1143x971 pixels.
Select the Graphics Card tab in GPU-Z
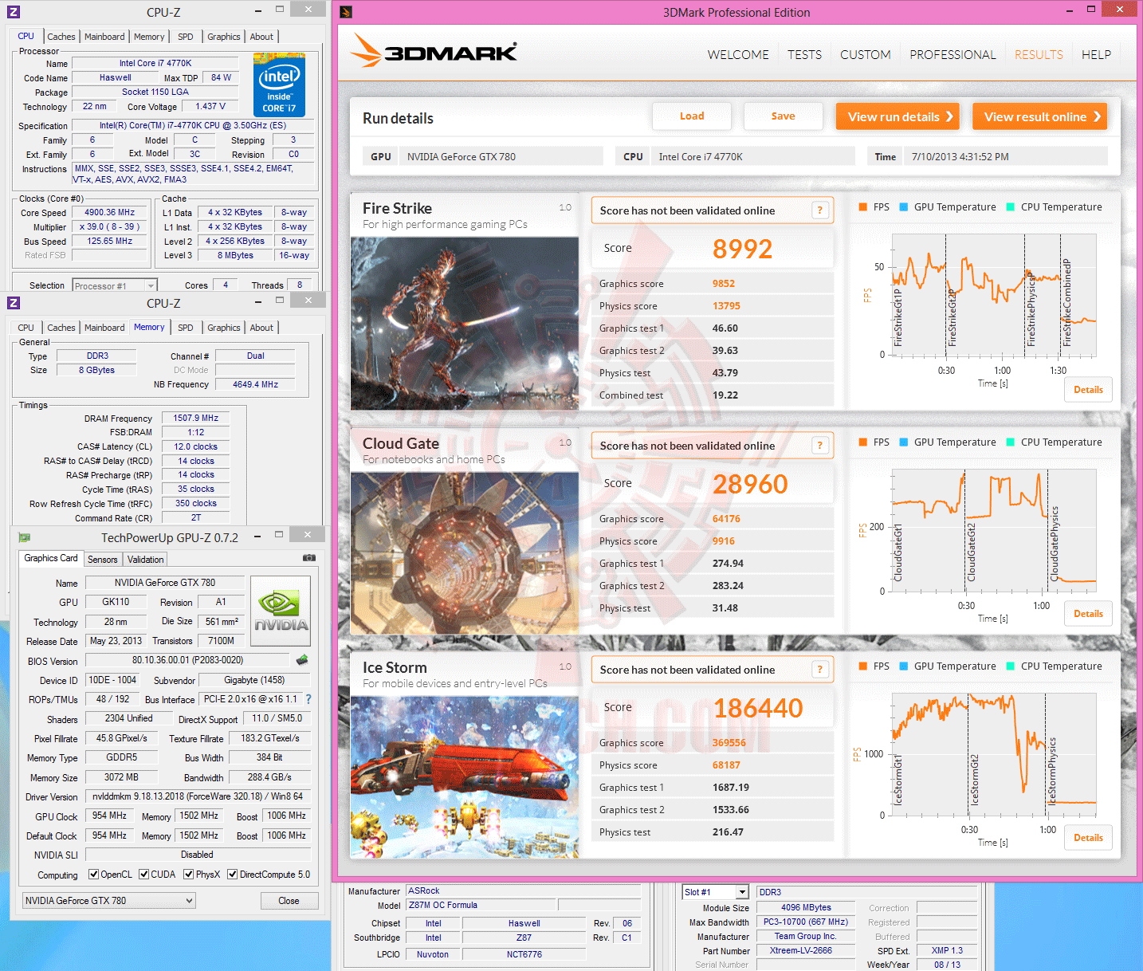pyautogui.click(x=51, y=558)
